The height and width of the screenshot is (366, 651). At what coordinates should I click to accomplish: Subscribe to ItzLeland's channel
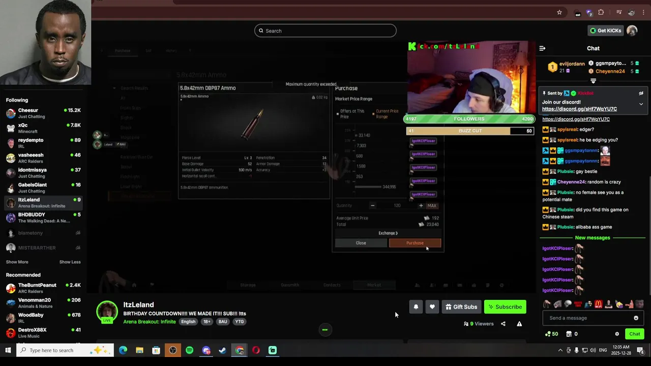505,307
